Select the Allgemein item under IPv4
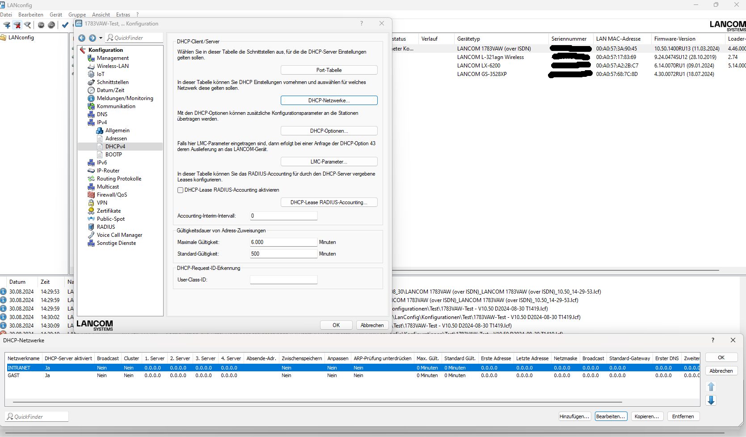Image resolution: width=746 pixels, height=437 pixels. (117, 130)
